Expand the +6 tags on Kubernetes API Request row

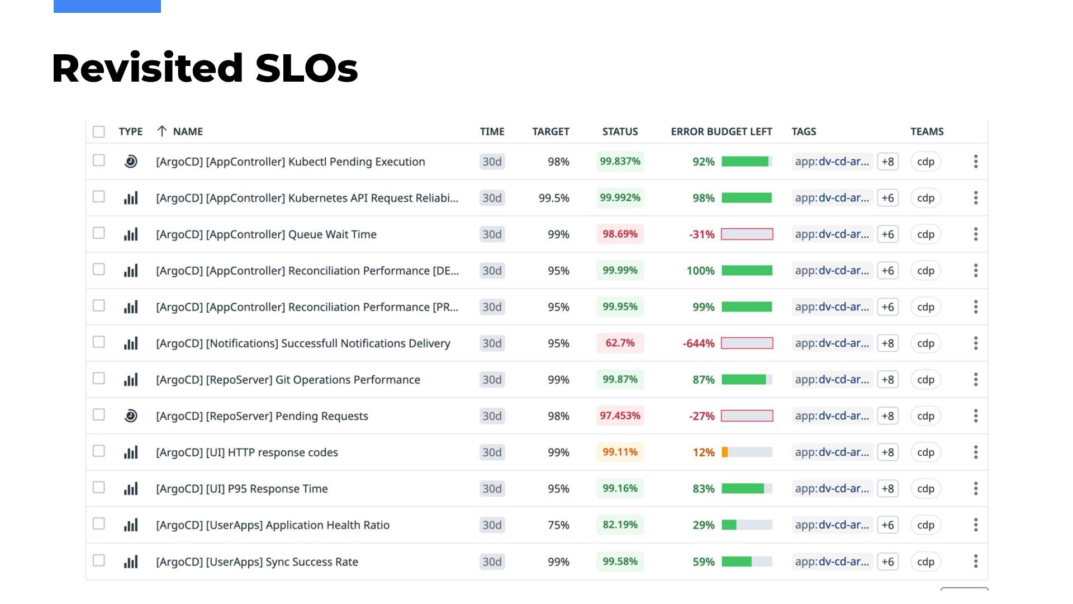[x=888, y=198]
